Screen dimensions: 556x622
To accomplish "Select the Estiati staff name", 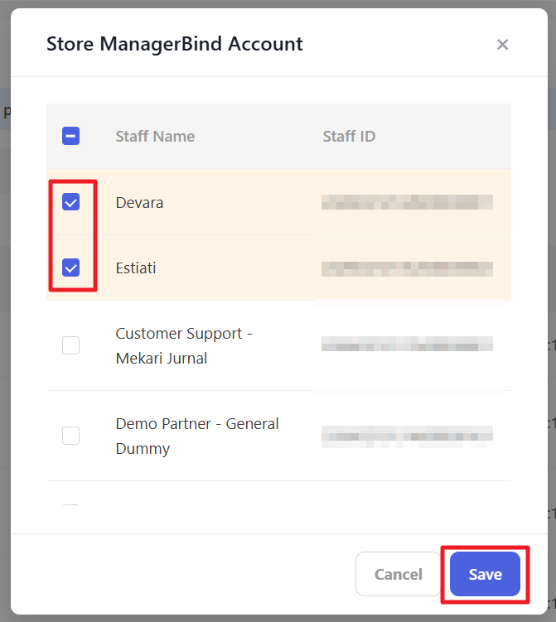I will pyautogui.click(x=136, y=268).
